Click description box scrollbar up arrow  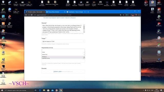(84, 25)
